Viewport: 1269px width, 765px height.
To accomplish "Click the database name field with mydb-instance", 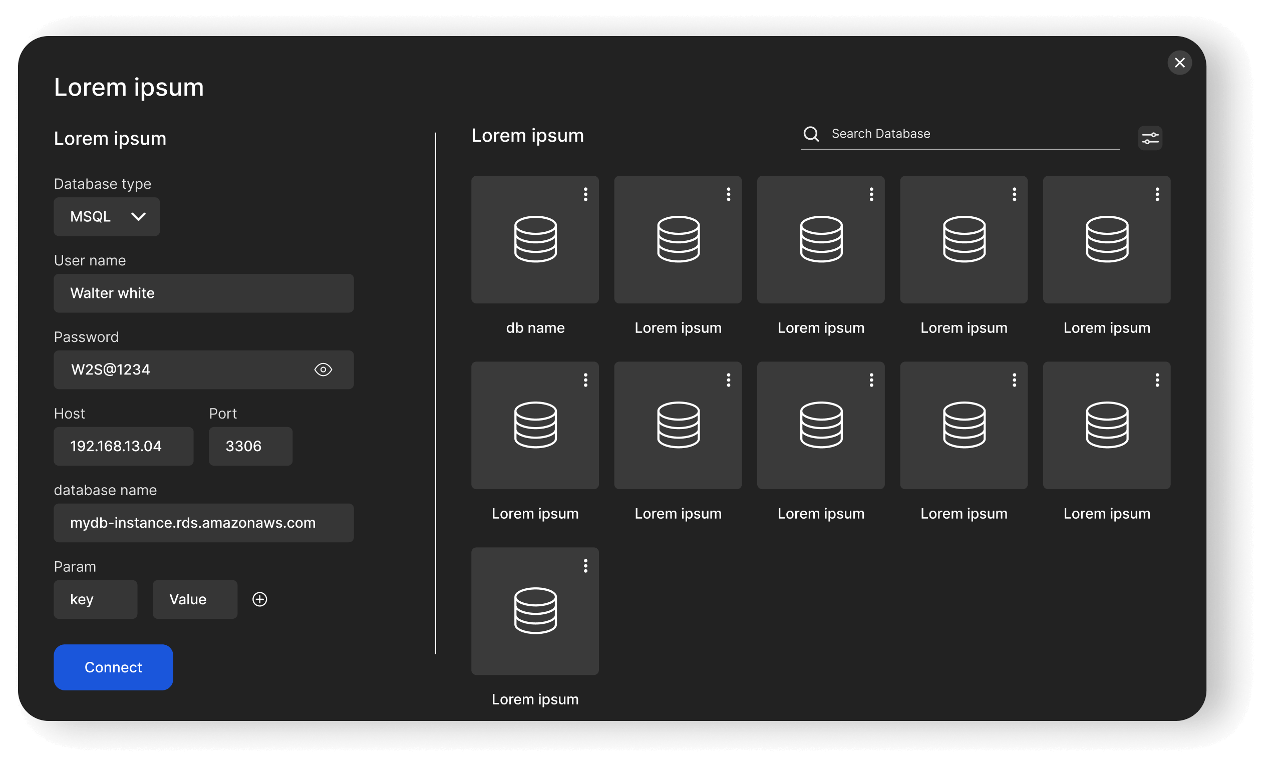I will [x=203, y=523].
